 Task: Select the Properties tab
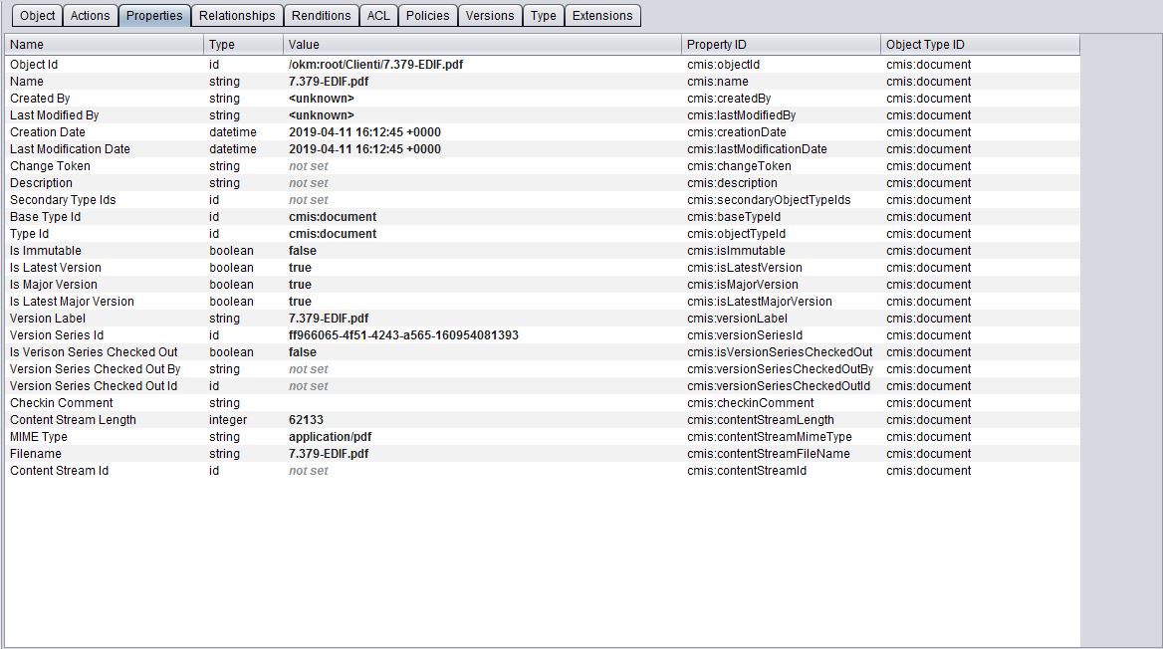[x=154, y=16]
